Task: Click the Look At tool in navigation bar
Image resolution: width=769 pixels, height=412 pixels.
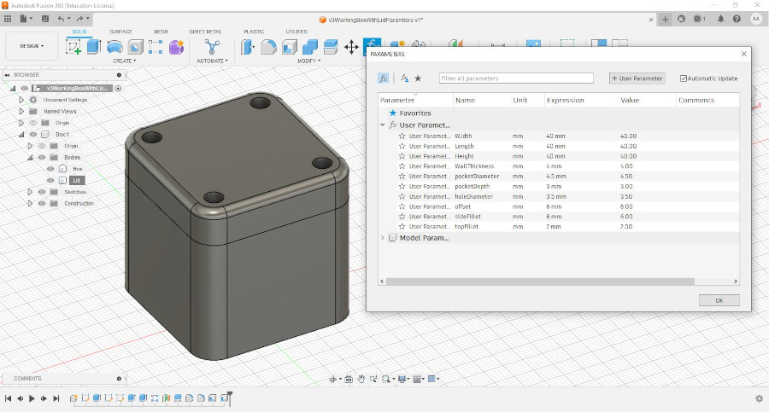Action: (x=349, y=379)
